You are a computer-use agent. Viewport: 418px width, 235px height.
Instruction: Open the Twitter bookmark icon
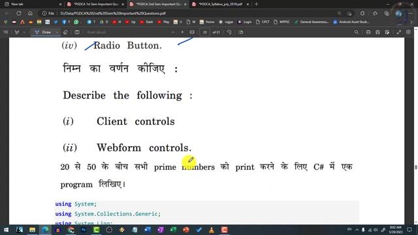56,22
